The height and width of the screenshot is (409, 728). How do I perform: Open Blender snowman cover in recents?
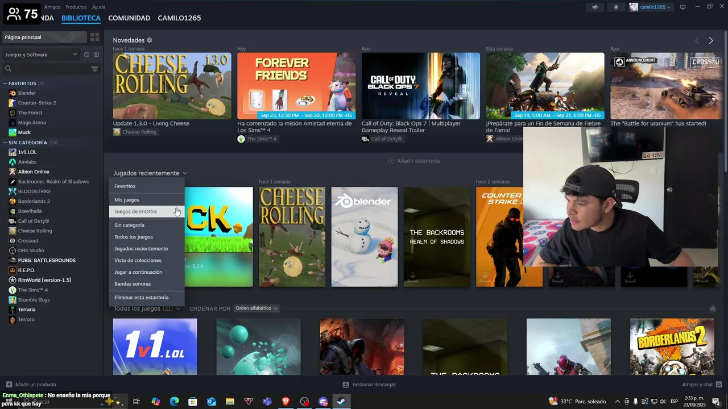click(x=365, y=237)
